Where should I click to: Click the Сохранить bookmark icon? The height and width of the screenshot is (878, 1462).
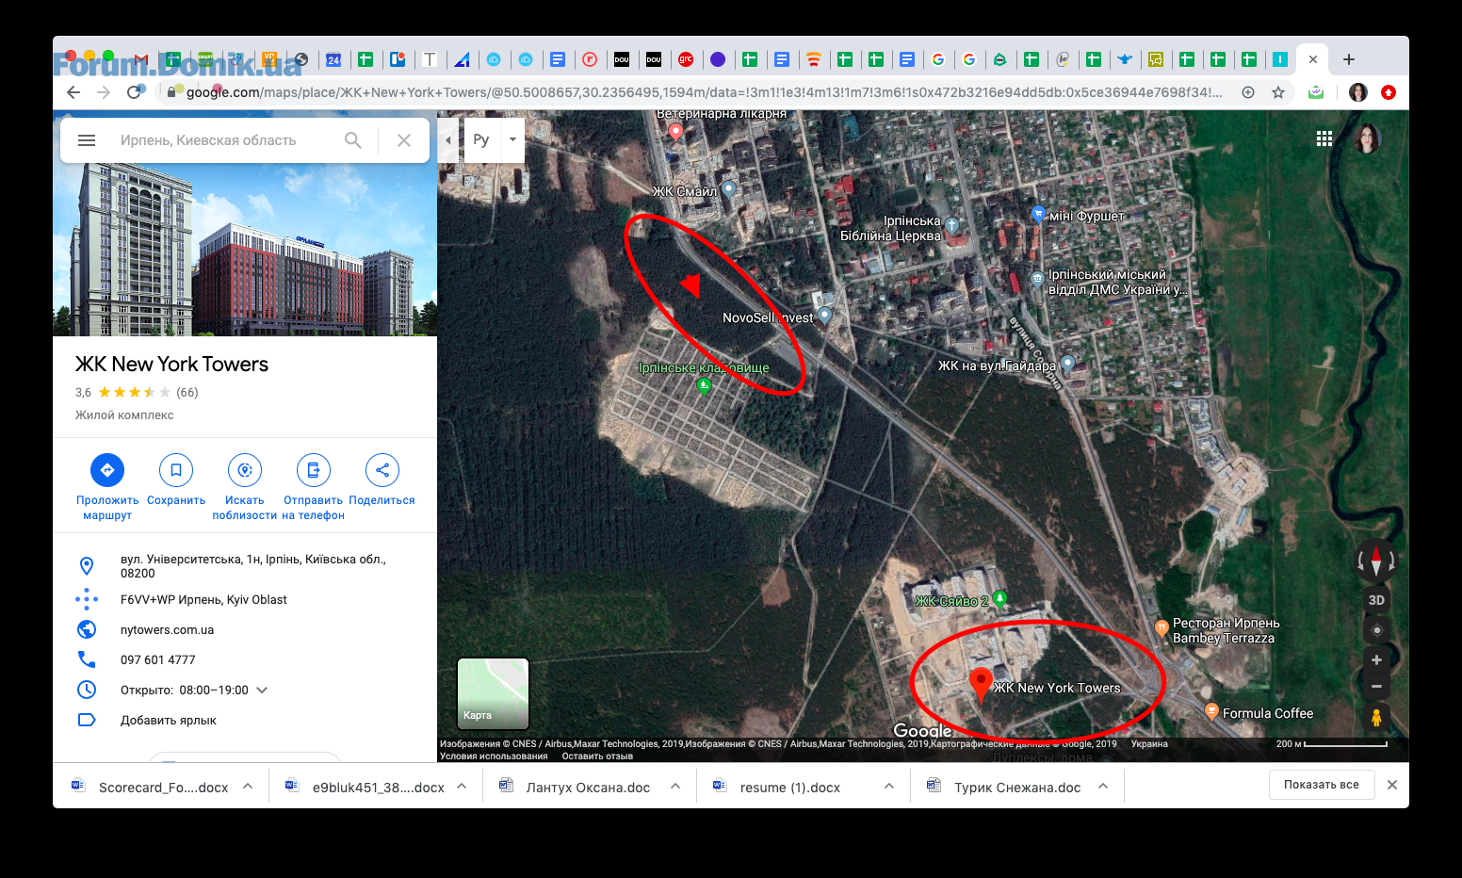coord(176,470)
